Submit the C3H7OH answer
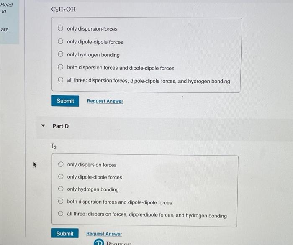Image resolution: width=293 pixels, height=245 pixels. (x=65, y=101)
